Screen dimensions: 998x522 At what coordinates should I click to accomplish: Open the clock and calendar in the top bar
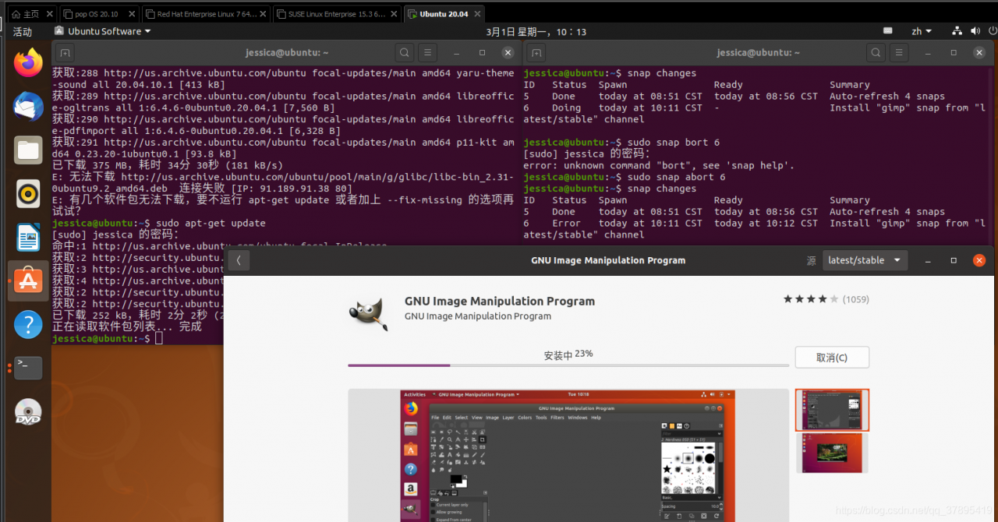(x=536, y=31)
